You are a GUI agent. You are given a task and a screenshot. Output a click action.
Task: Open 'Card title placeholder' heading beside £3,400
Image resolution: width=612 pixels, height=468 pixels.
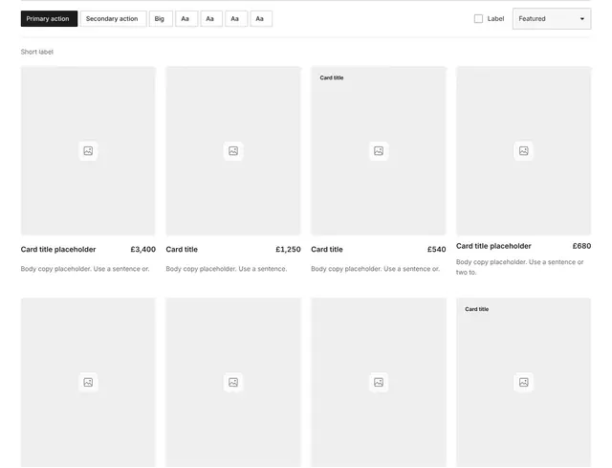point(58,249)
